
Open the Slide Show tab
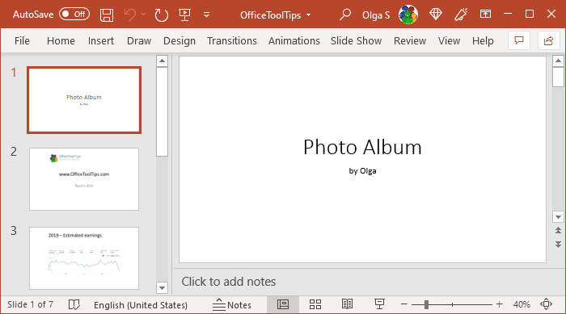point(356,40)
